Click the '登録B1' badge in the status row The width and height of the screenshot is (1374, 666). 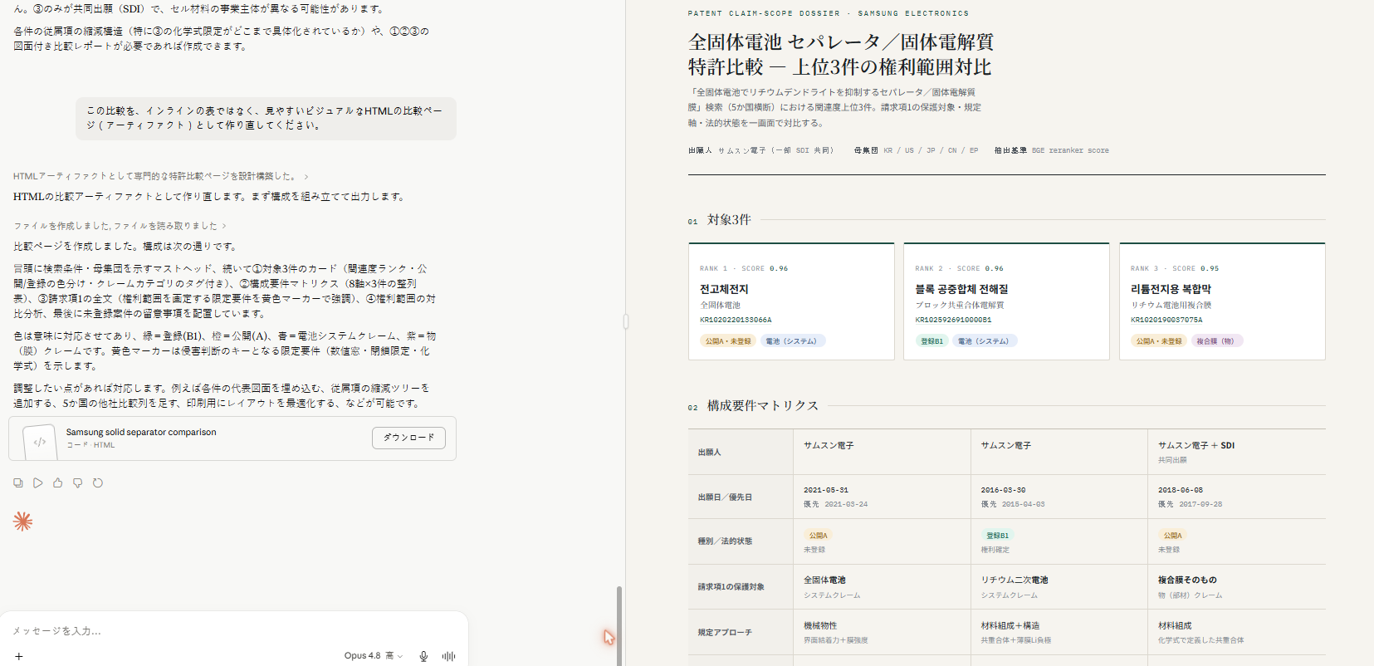[997, 536]
